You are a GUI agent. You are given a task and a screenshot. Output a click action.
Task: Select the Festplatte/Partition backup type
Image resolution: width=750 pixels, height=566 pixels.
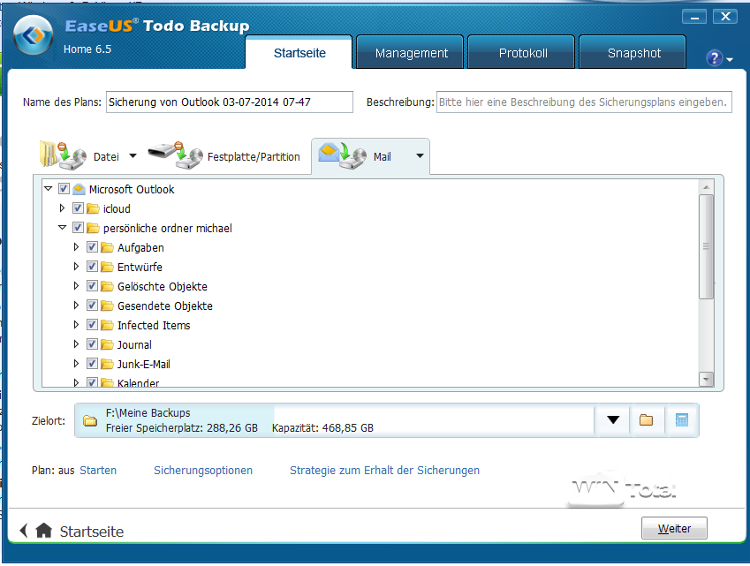(x=254, y=157)
